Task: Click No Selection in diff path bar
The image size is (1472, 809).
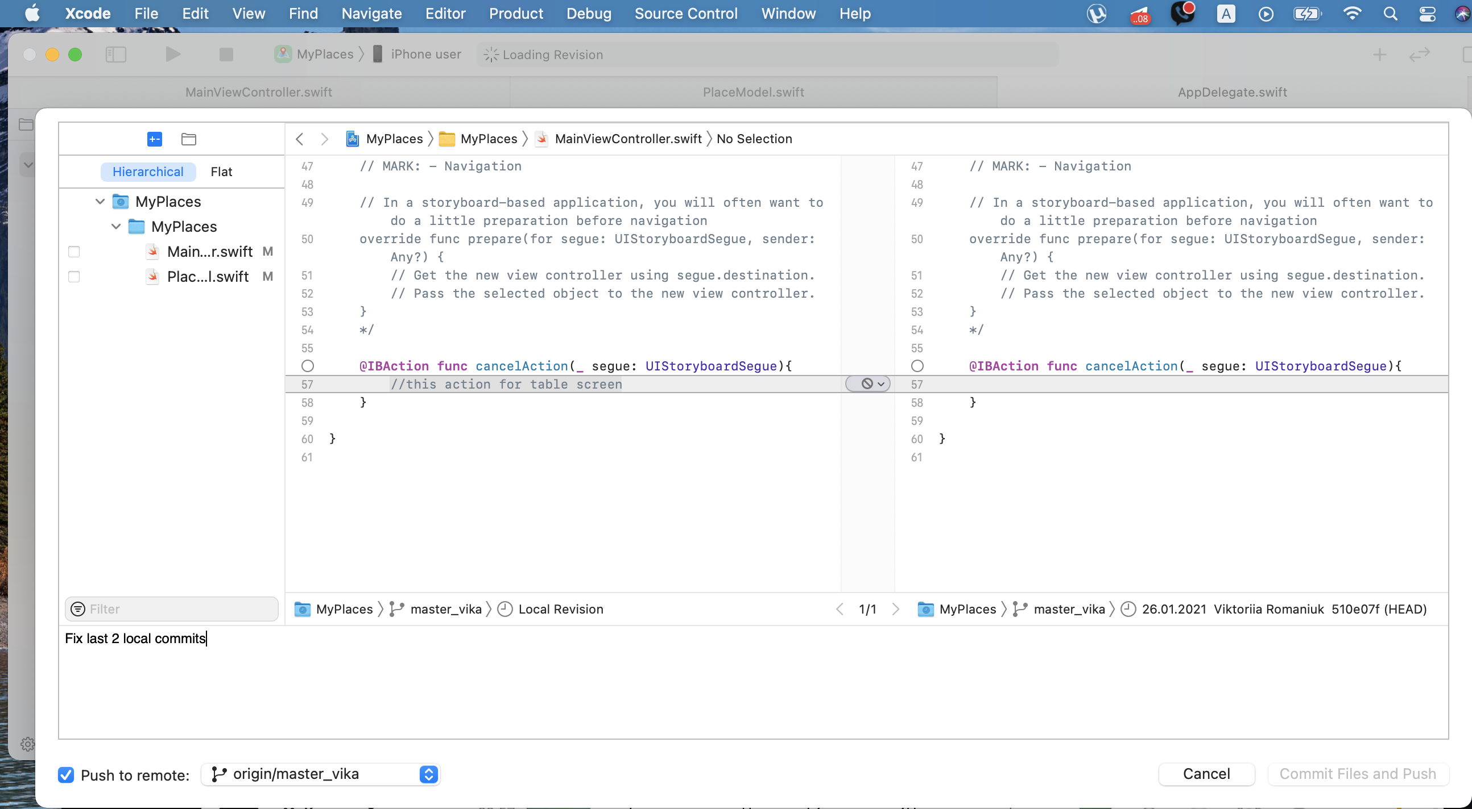Action: (754, 139)
